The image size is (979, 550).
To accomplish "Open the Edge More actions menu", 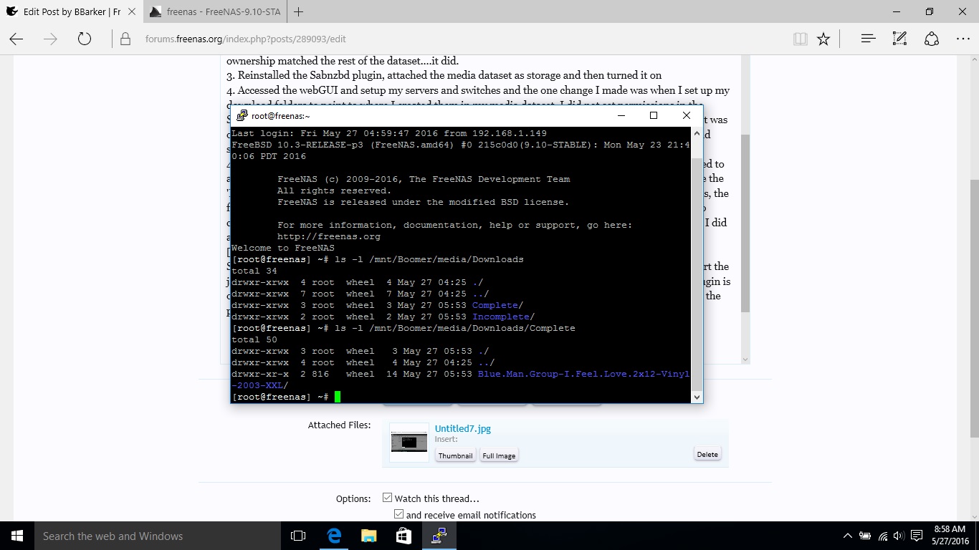I will [x=963, y=39].
